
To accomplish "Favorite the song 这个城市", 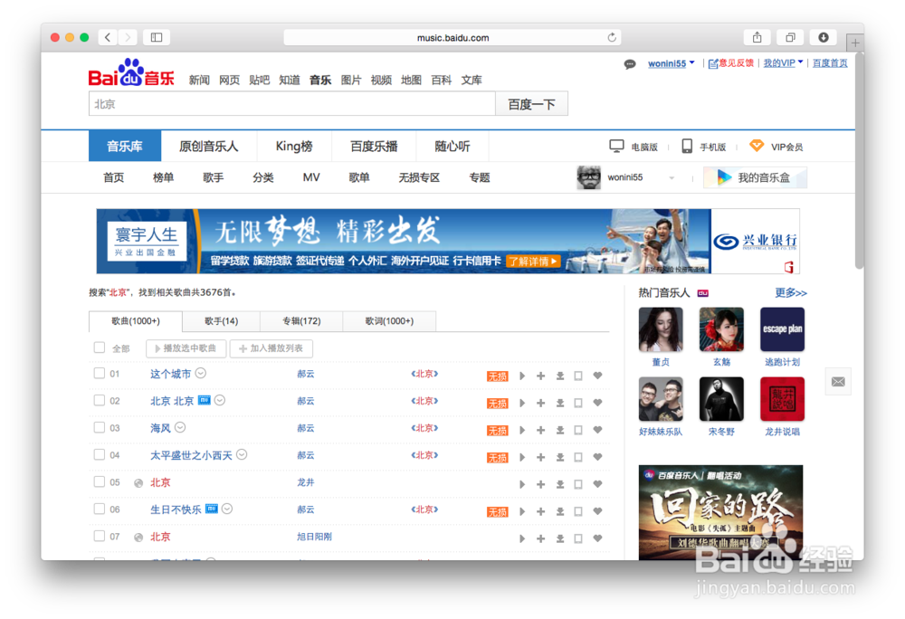I will pyautogui.click(x=598, y=376).
